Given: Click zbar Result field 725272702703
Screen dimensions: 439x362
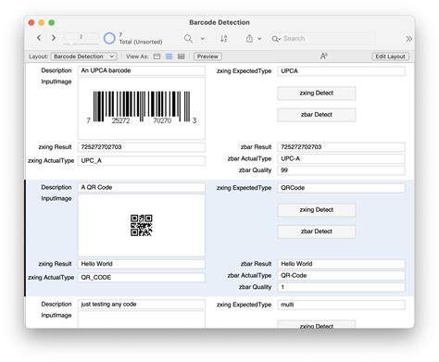Looking at the screenshot, I should pos(341,147).
